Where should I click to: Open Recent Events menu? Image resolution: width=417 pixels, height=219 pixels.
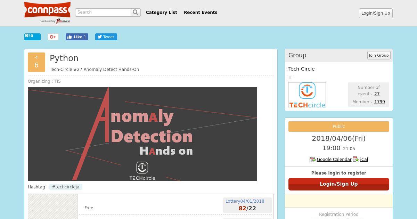pos(201,13)
